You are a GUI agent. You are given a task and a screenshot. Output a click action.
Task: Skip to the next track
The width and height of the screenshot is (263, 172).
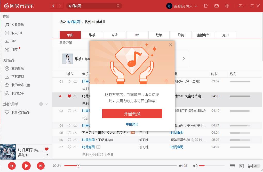coord(41,166)
